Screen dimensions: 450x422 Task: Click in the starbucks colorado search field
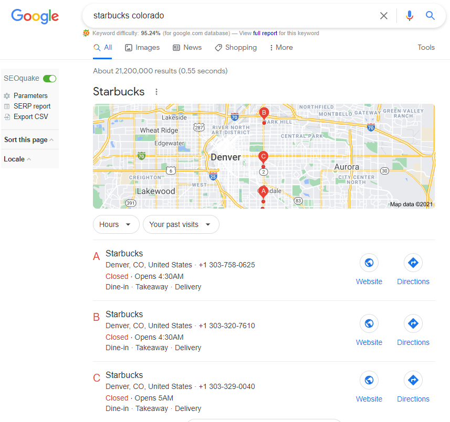229,16
